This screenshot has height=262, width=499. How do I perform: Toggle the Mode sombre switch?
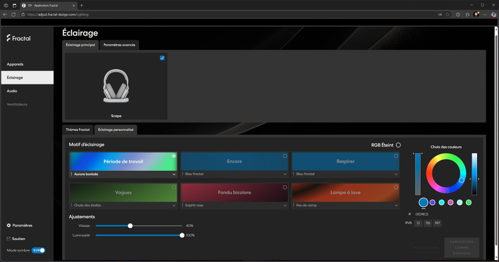(38, 250)
